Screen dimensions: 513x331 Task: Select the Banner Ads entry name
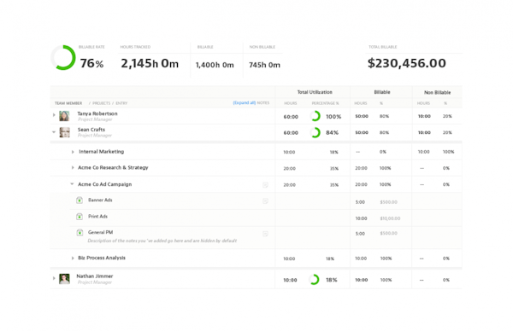[100, 200]
